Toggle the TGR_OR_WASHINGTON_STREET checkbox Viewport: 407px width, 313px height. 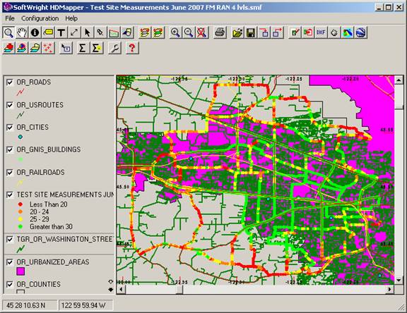coord(10,239)
